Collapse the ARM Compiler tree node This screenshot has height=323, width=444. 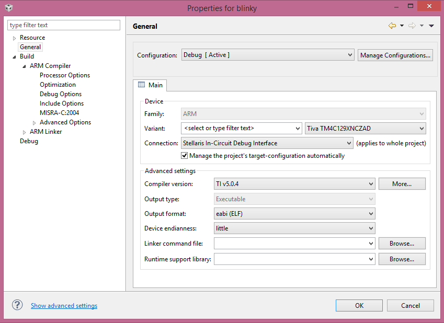point(24,66)
